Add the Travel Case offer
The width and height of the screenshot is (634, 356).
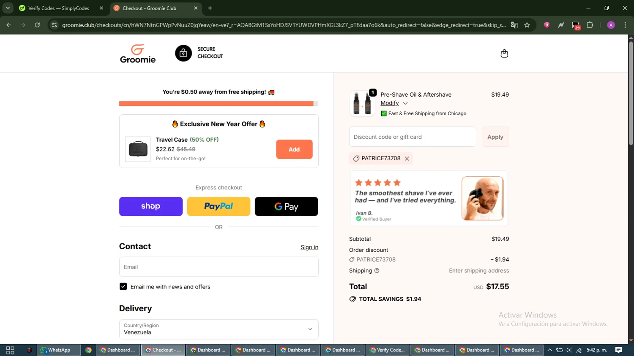click(x=294, y=149)
